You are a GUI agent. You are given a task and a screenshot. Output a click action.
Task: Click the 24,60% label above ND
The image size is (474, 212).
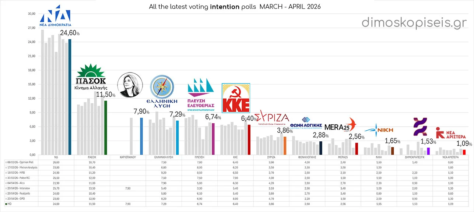(70, 33)
